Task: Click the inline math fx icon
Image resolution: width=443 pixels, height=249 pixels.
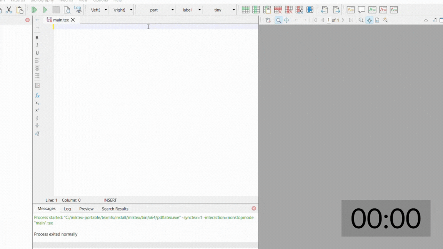Action: coord(37,95)
